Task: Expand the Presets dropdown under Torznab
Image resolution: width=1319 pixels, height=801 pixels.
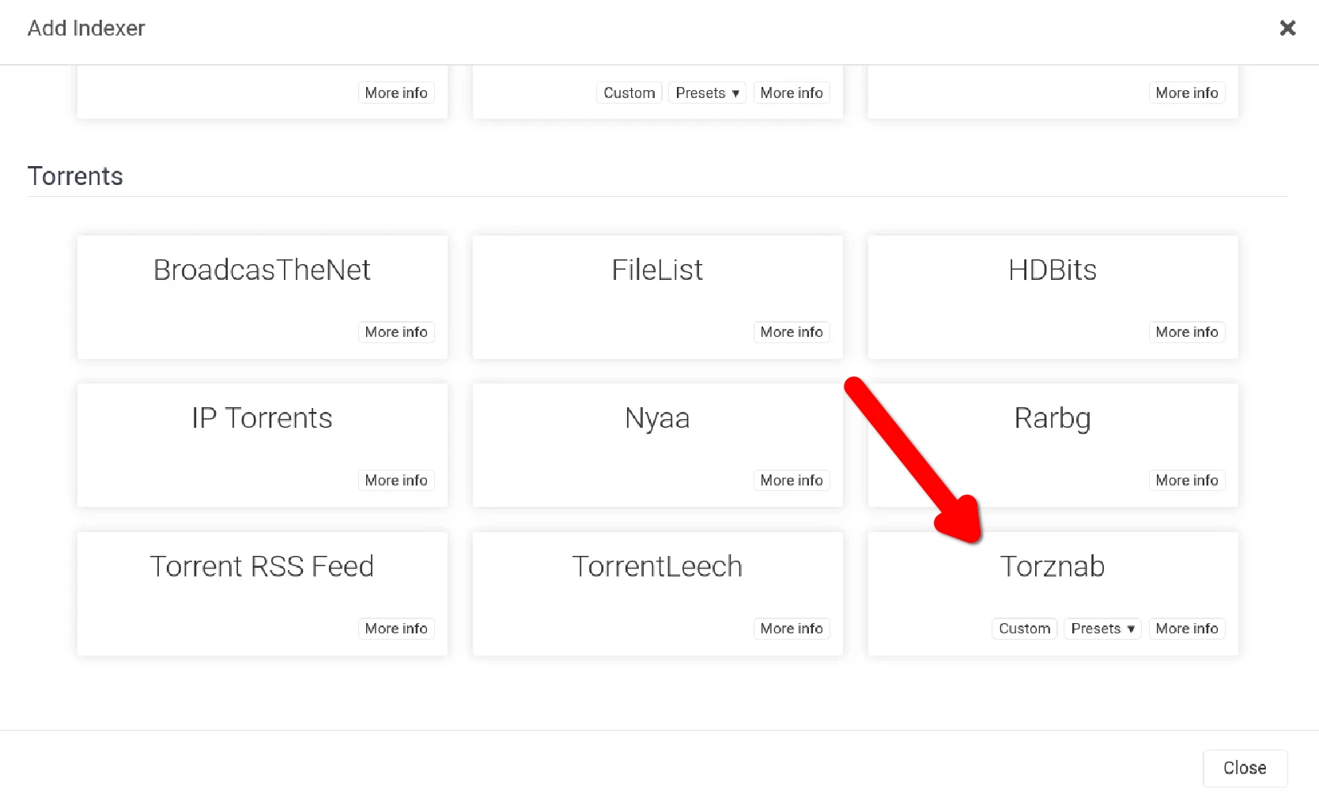Action: click(x=1102, y=629)
